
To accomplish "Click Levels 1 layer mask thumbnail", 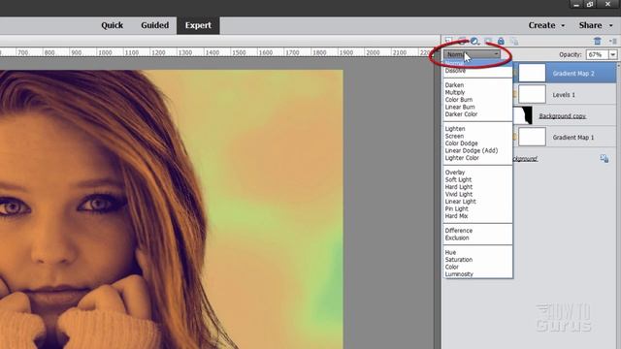I will click(x=532, y=95).
